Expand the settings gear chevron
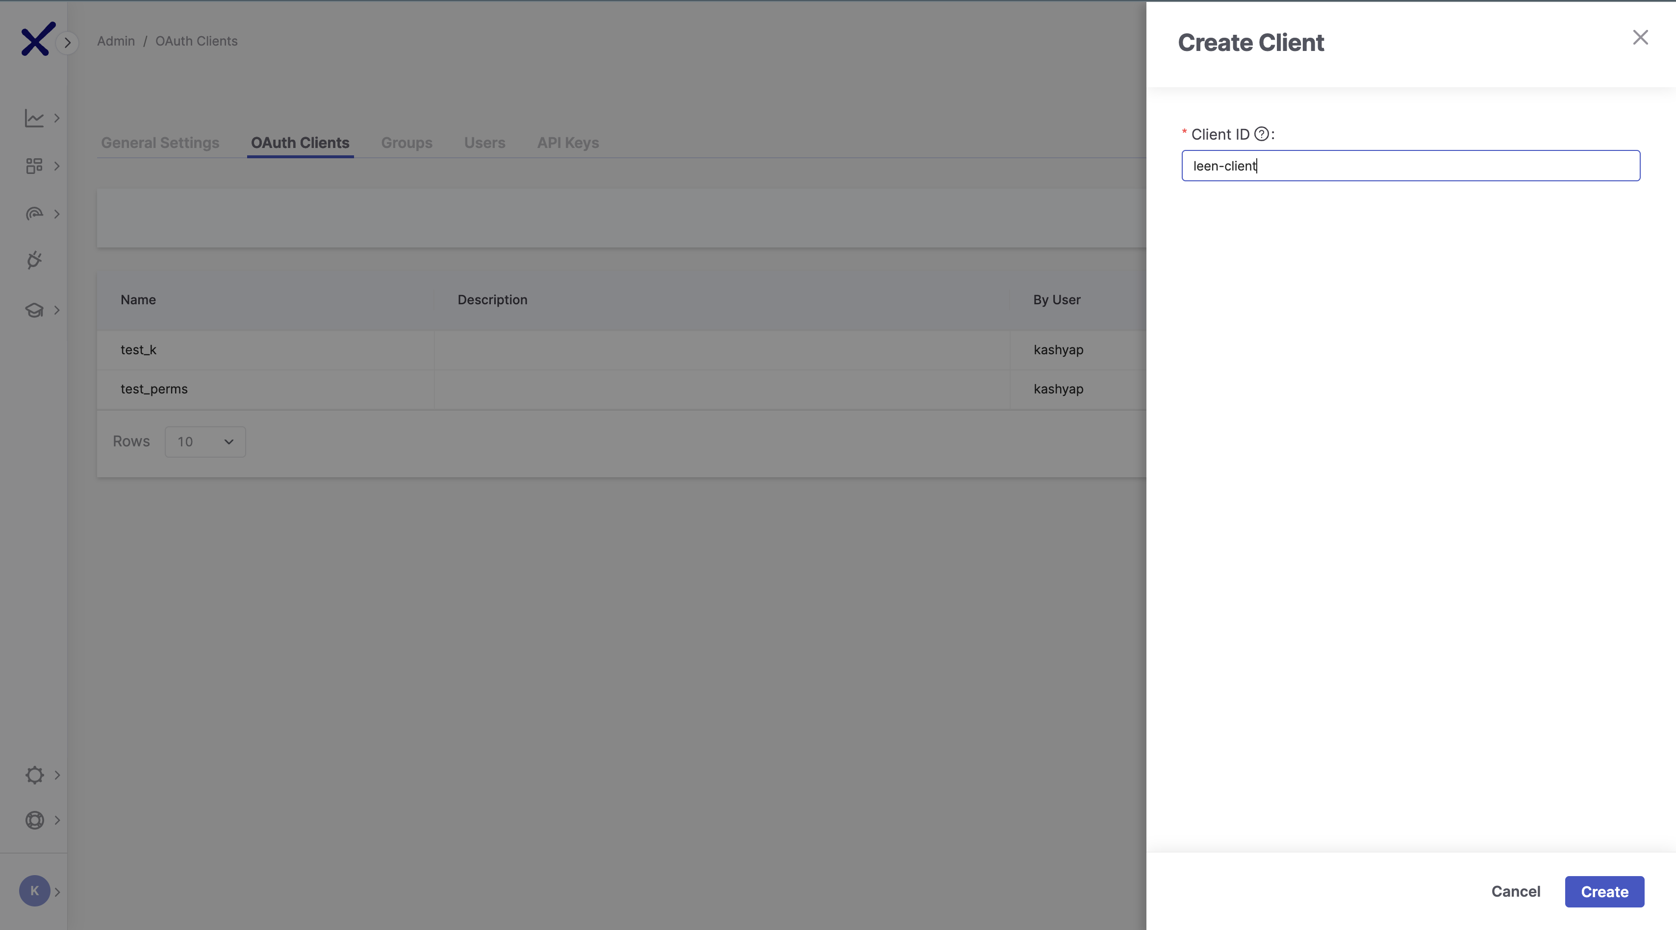This screenshot has height=930, width=1676. (56, 775)
